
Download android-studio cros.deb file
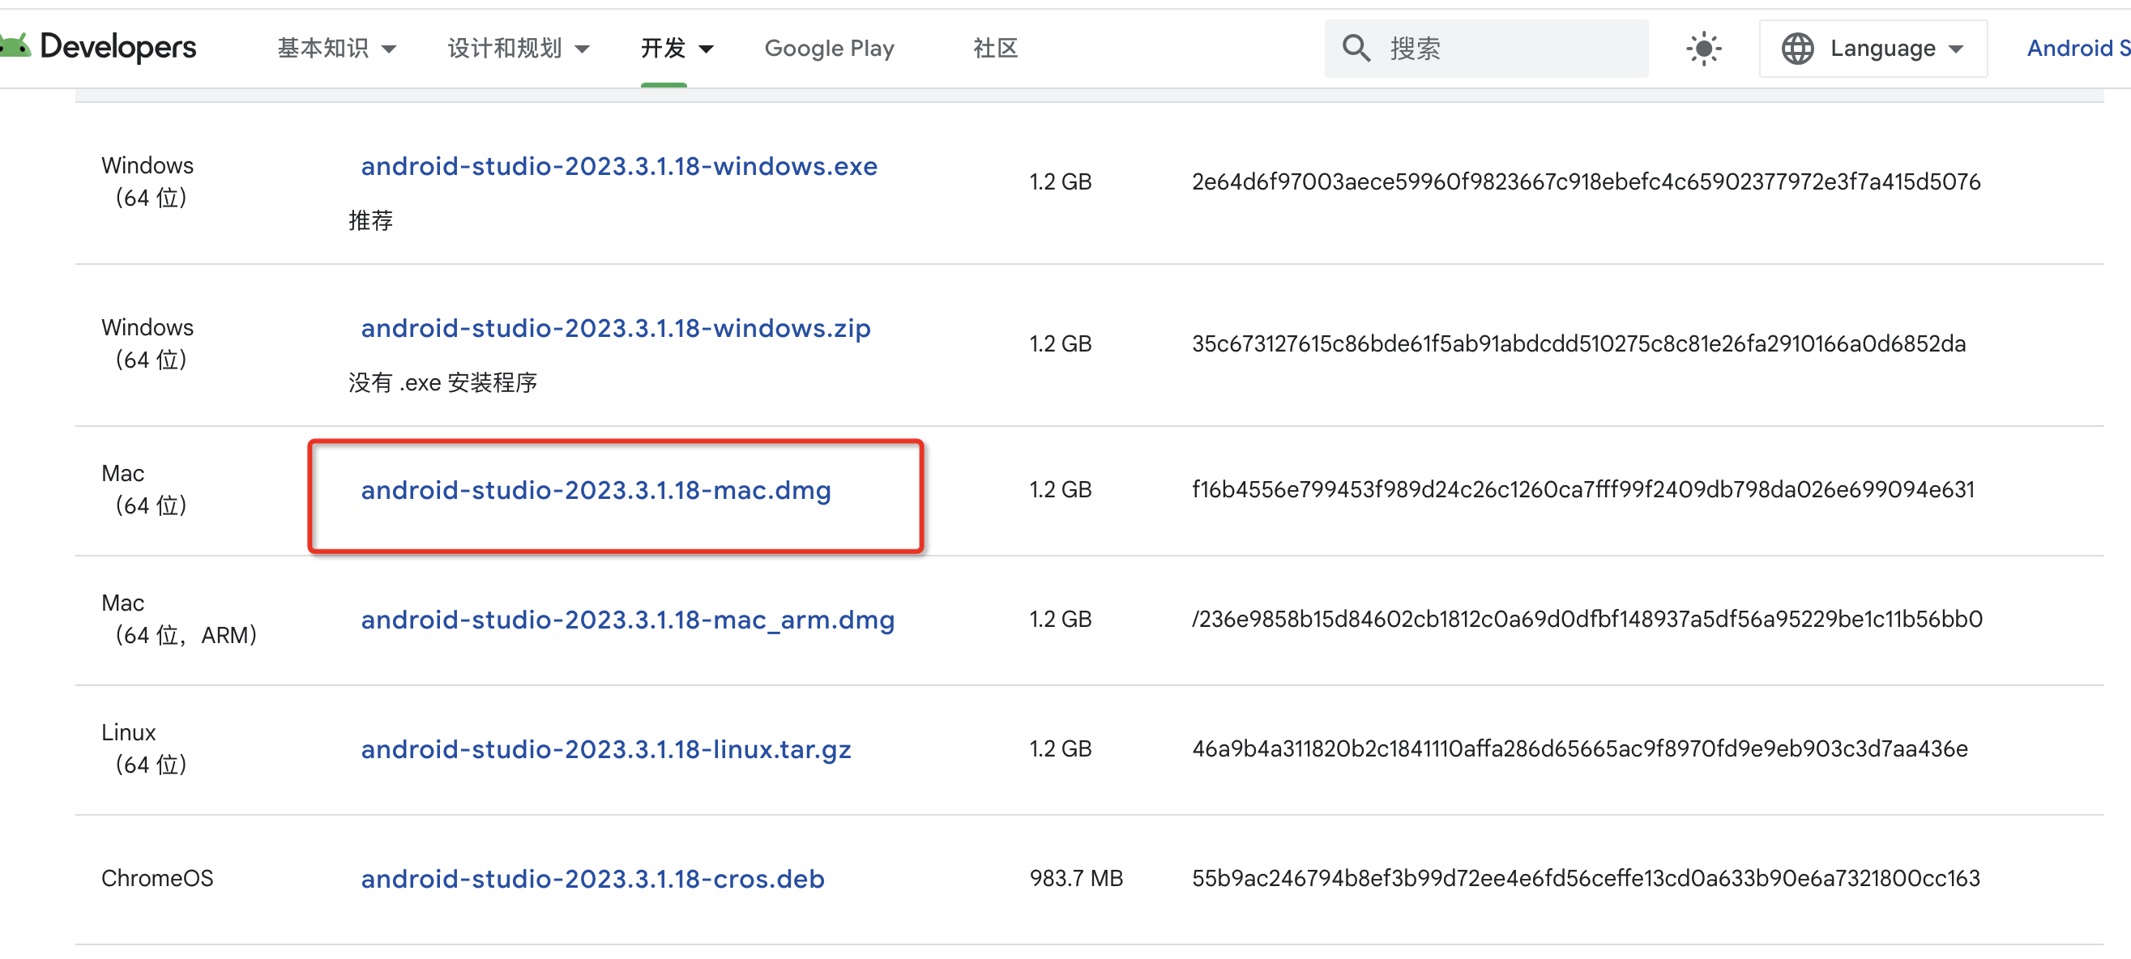(x=592, y=878)
